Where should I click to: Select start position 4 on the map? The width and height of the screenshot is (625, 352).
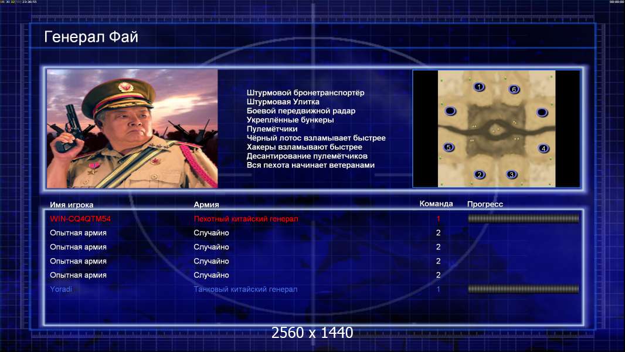[x=544, y=148]
